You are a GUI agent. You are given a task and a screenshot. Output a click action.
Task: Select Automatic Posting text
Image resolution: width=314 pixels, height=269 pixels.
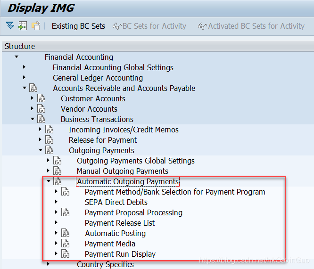click(x=116, y=233)
